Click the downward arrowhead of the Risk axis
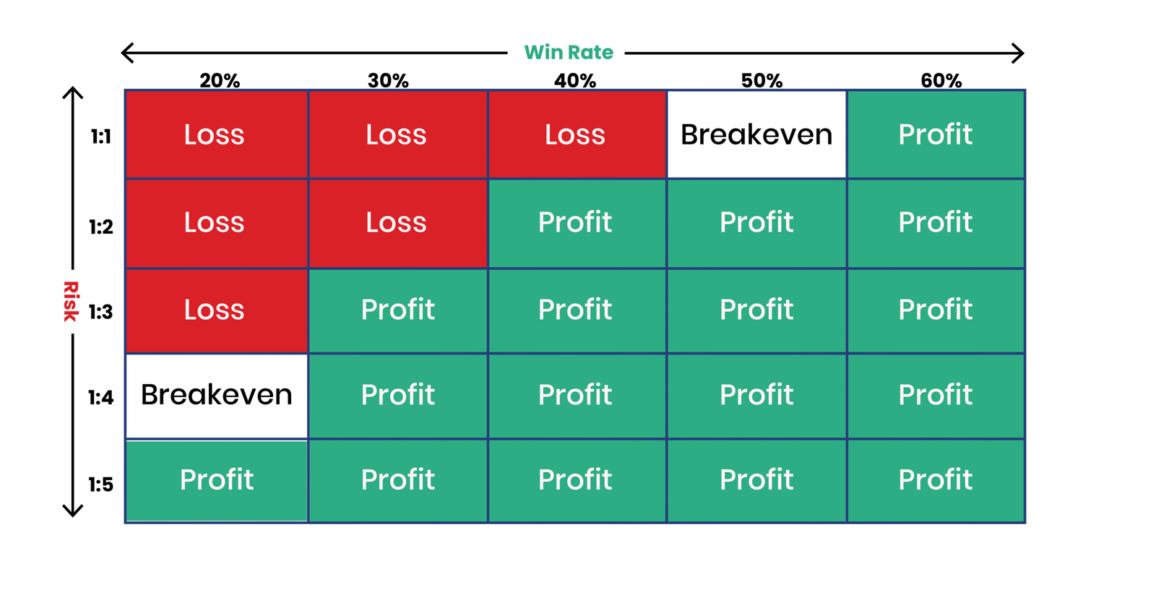Image resolution: width=1156 pixels, height=600 pixels. pyautogui.click(x=73, y=510)
